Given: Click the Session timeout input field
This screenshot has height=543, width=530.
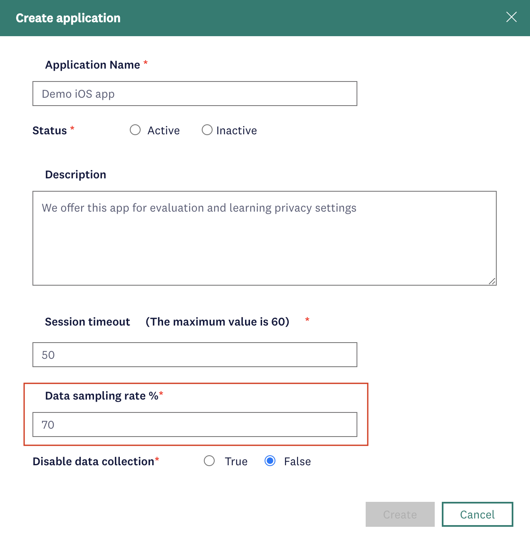Looking at the screenshot, I should 195,355.
